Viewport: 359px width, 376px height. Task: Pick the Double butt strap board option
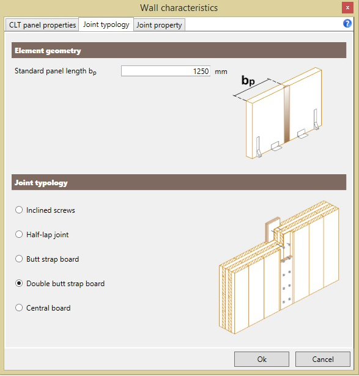pos(60,284)
